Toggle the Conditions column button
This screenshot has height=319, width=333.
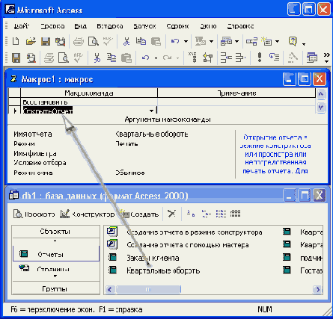(x=207, y=58)
